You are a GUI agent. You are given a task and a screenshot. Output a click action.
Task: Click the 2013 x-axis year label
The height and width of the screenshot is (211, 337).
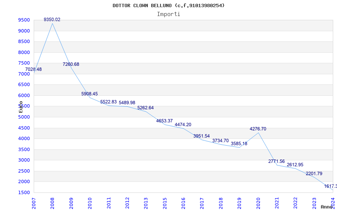[x=146, y=203]
